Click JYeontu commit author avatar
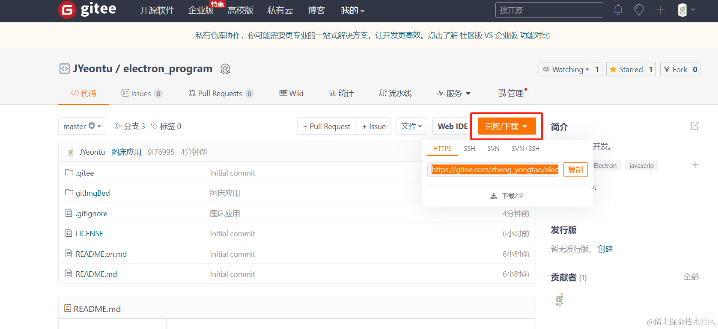 point(71,152)
